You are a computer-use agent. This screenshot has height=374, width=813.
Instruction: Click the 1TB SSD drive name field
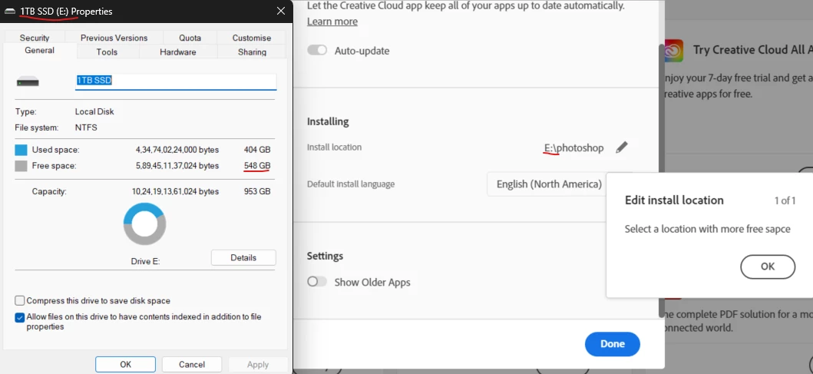176,81
